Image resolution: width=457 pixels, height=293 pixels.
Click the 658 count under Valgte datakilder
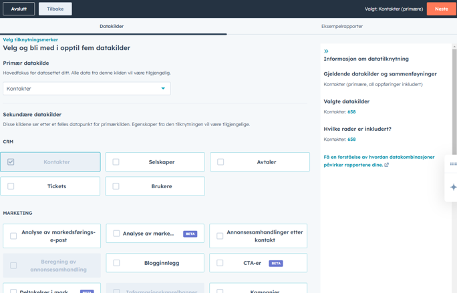pos(351,112)
